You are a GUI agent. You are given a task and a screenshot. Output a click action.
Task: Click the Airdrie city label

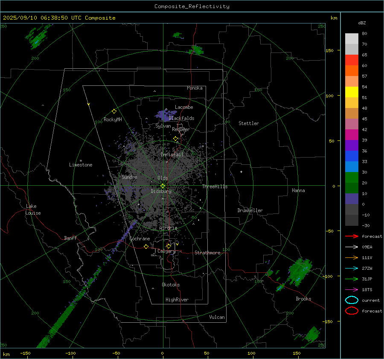click(168, 228)
